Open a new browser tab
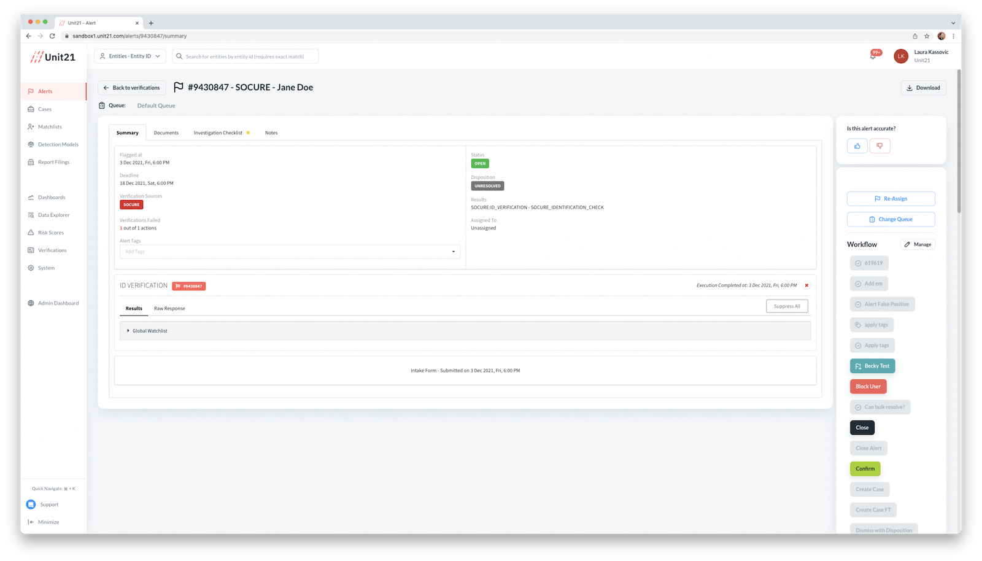Viewport: 982px width, 561px height. (151, 23)
